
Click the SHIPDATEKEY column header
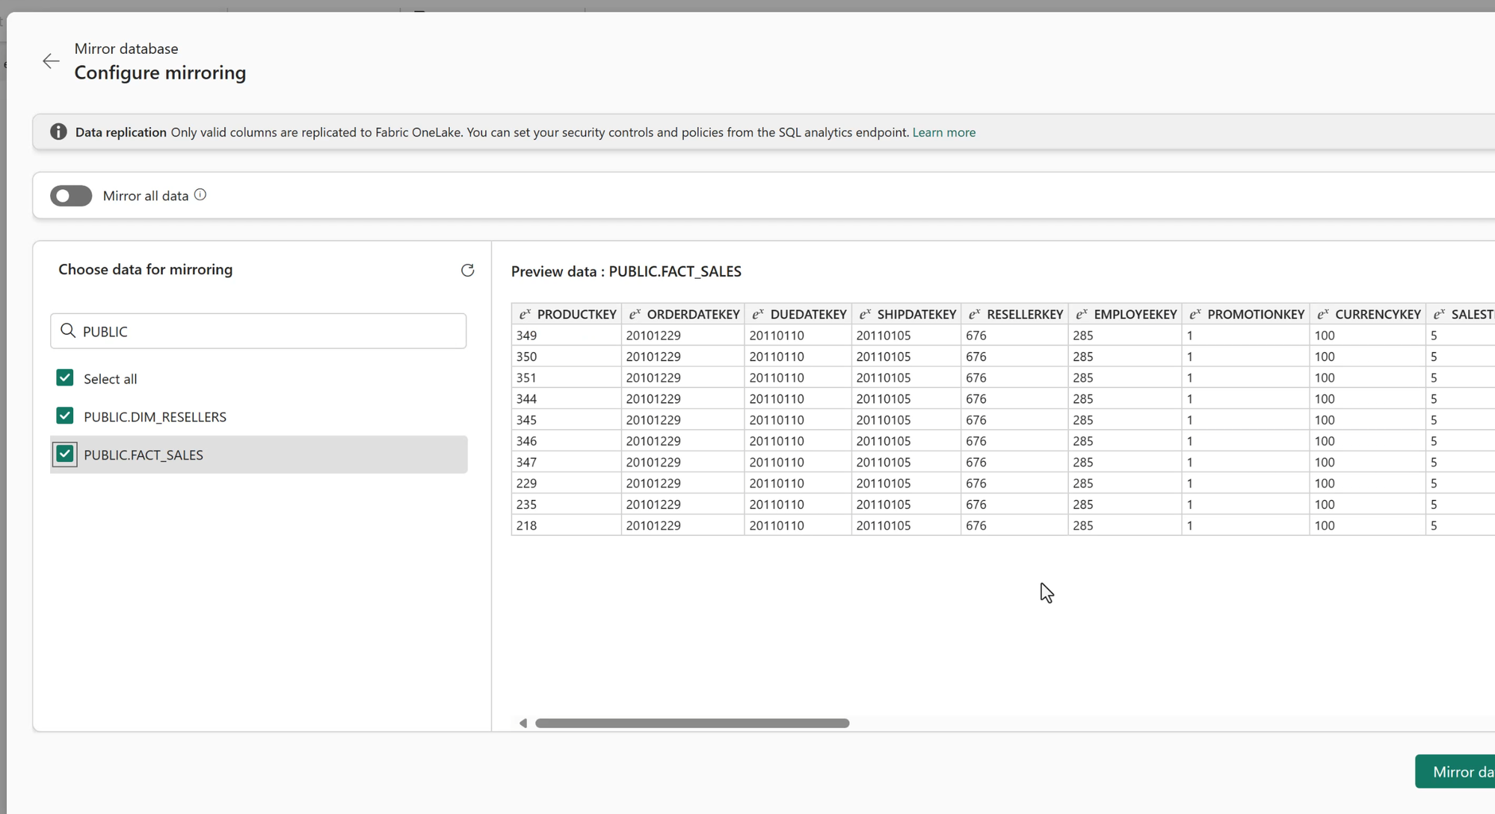click(916, 315)
